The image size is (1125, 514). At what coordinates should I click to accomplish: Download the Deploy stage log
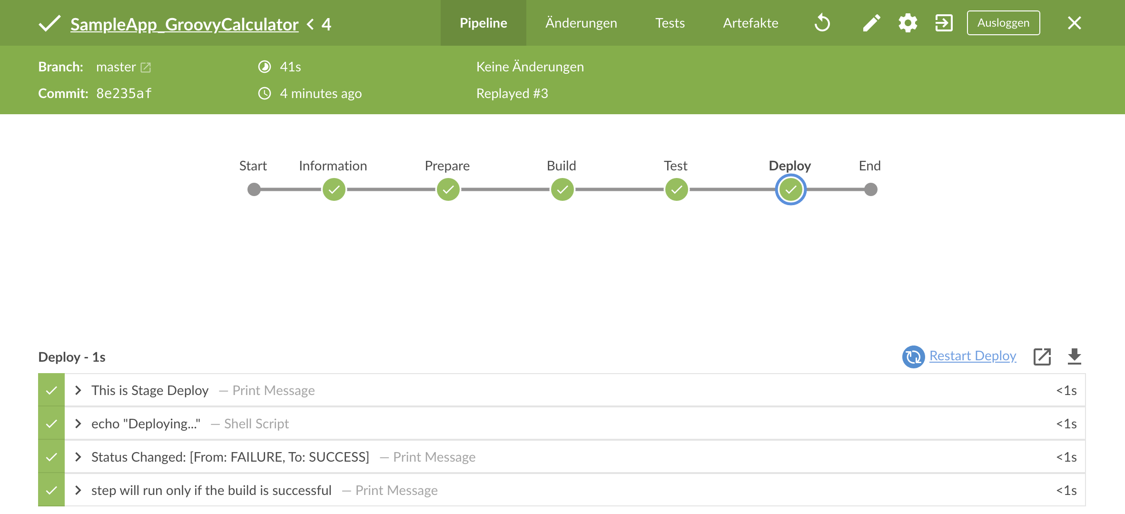click(x=1075, y=356)
